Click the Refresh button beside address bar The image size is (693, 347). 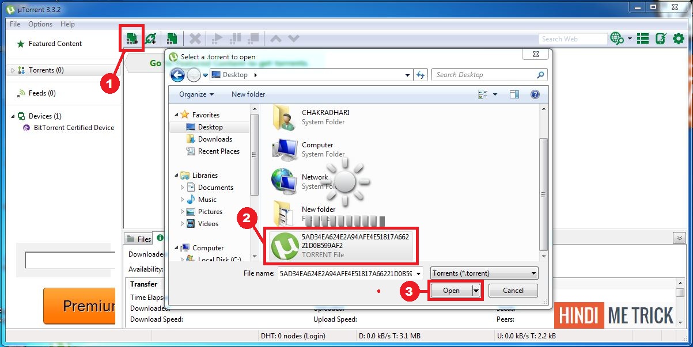point(421,75)
